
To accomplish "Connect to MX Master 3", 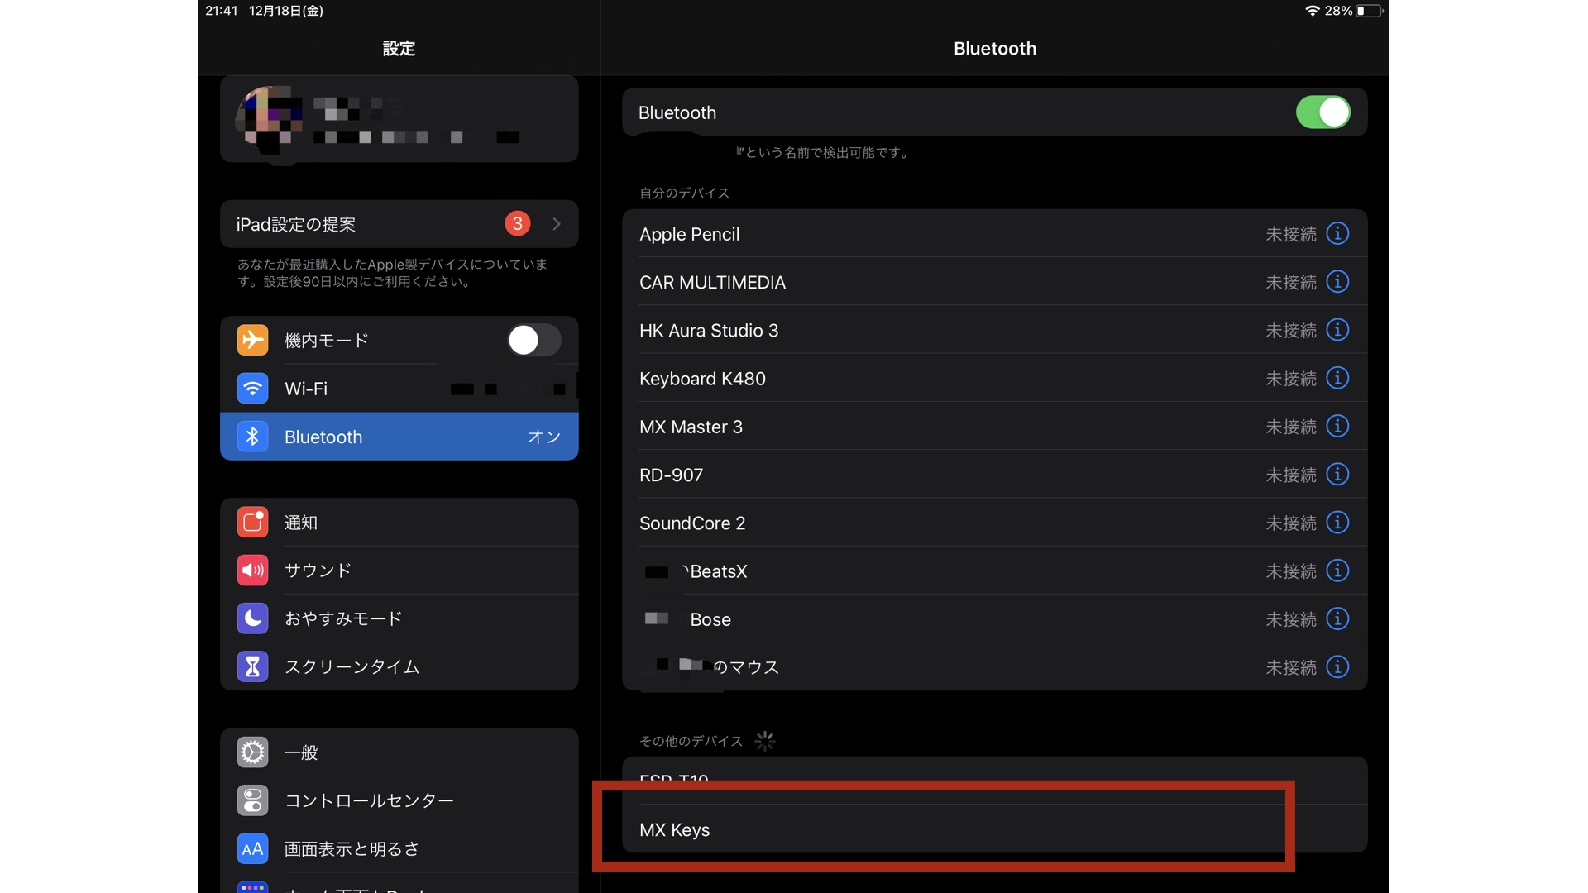I will (x=995, y=427).
